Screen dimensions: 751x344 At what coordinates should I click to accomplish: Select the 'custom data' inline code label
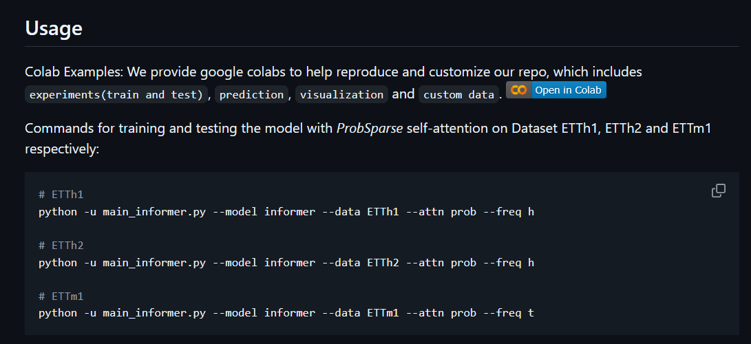click(458, 95)
